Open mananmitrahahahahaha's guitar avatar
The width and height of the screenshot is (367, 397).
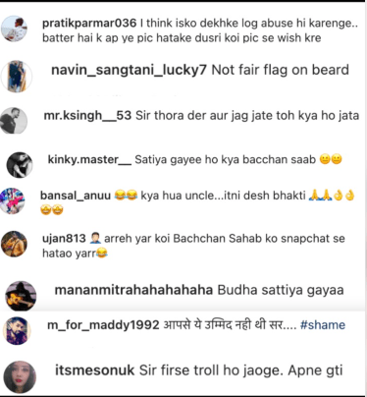pyautogui.click(x=21, y=296)
